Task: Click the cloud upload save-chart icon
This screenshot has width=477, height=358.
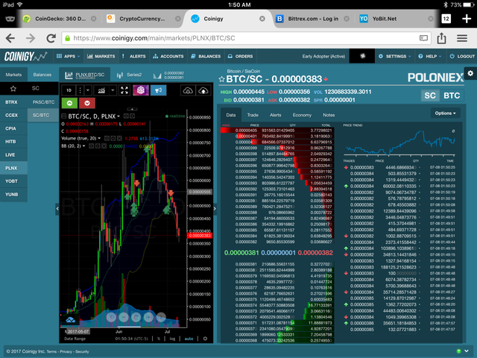Action: 203,90
